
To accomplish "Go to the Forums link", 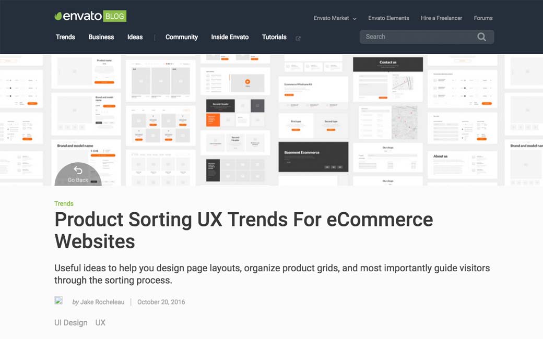I will point(483,18).
